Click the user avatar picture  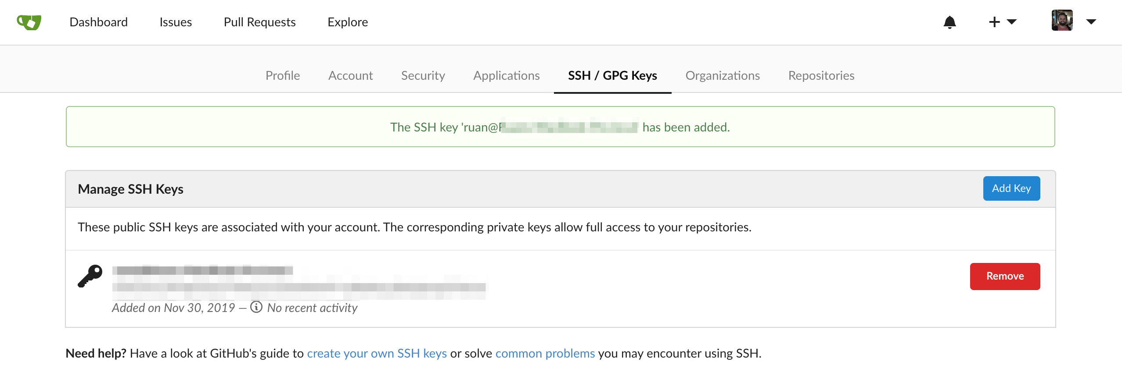pyautogui.click(x=1062, y=21)
